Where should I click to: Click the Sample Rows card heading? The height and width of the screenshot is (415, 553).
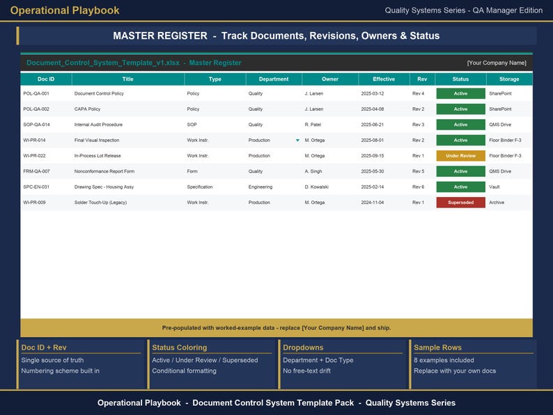tap(437, 347)
